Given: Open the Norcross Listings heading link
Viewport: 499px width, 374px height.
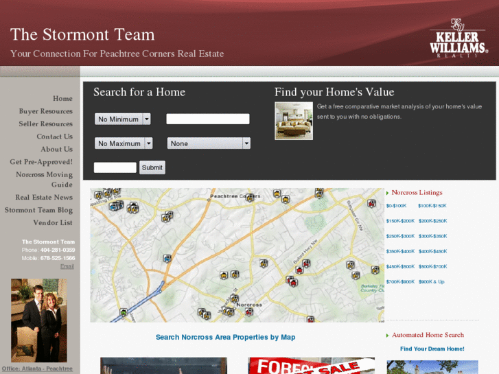Looking at the screenshot, I should click(417, 193).
